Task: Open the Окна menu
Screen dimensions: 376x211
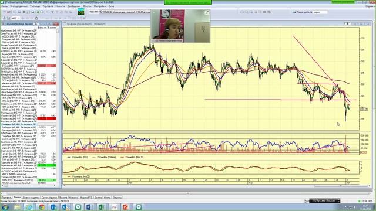Action: (x=111, y=6)
